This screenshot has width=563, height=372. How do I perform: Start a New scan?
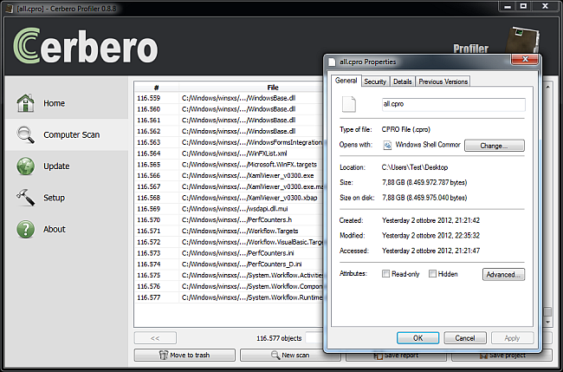click(290, 356)
